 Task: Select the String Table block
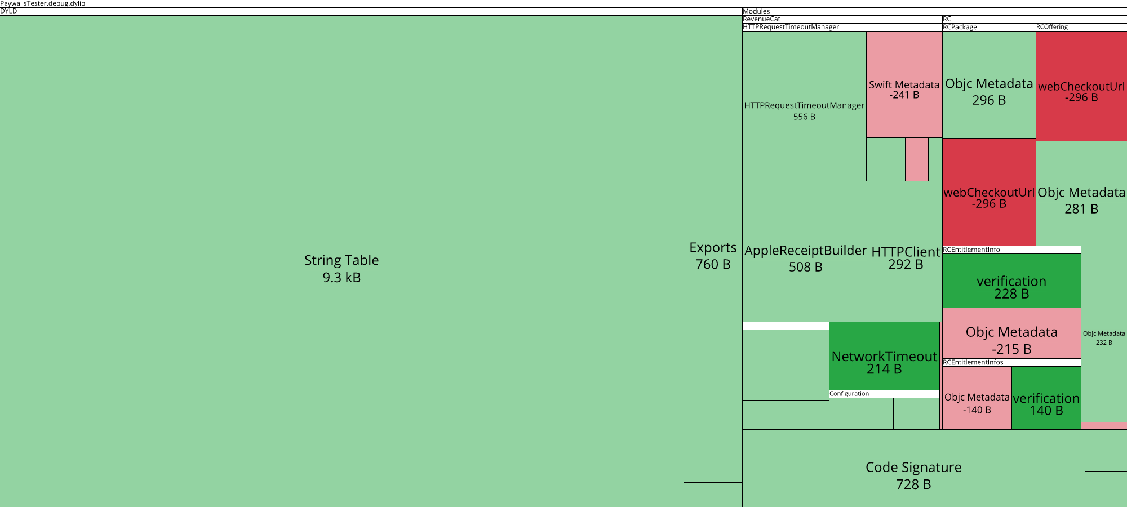[x=341, y=261]
